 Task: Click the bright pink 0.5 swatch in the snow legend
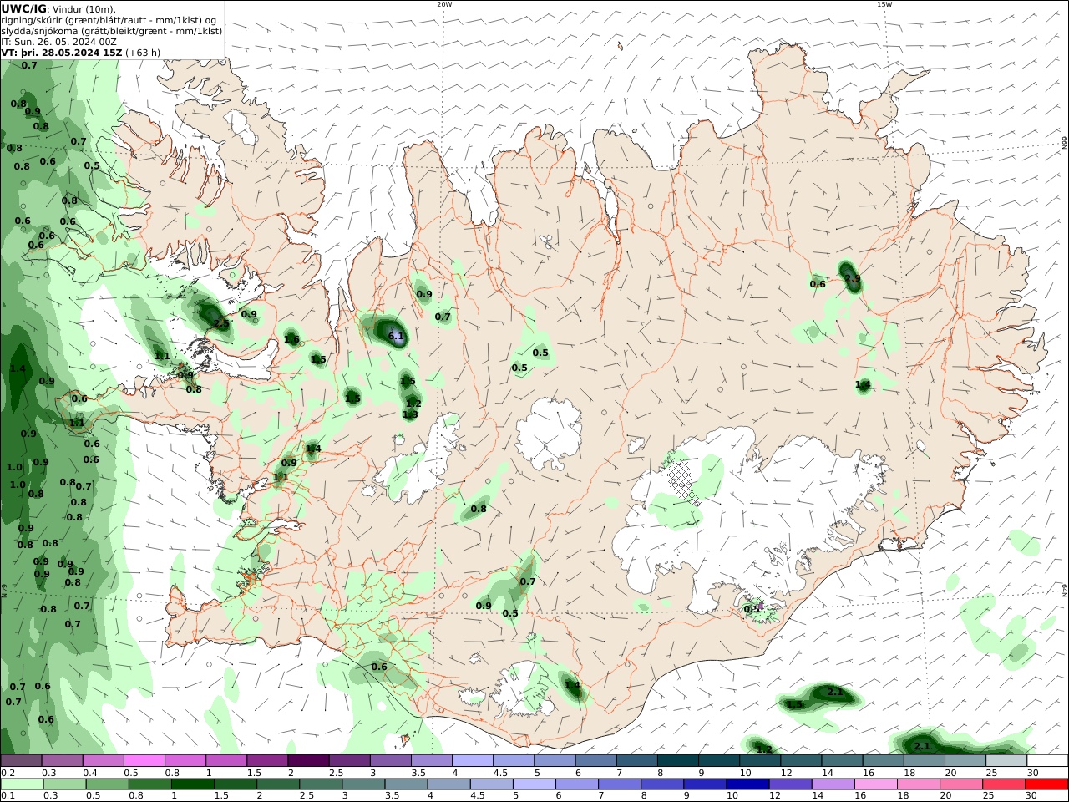(x=144, y=761)
